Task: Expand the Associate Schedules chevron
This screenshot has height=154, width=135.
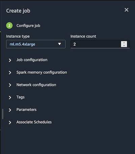Action: point(10,123)
